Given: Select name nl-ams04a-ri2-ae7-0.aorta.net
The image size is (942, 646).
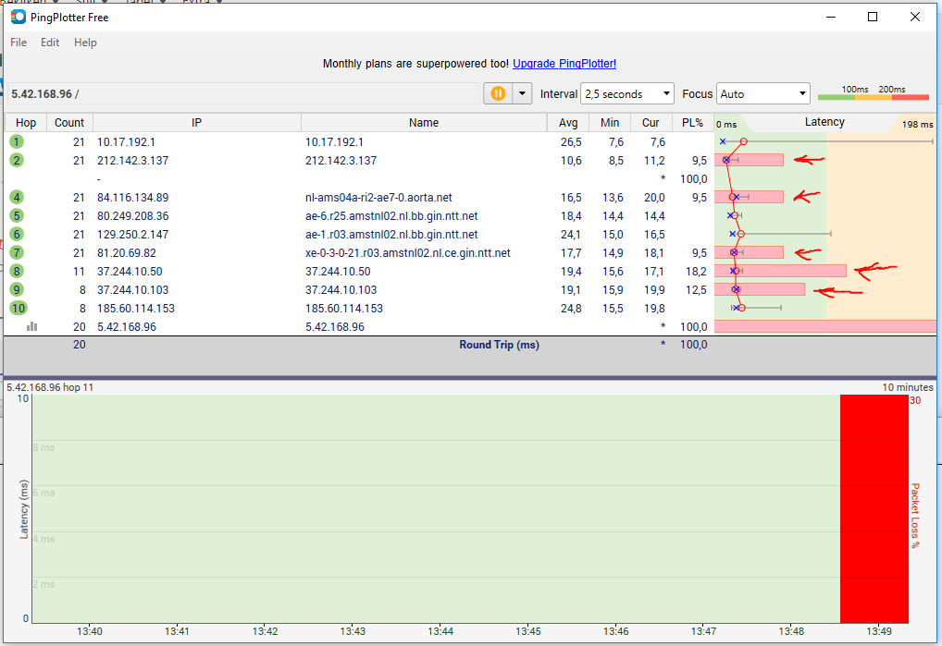Looking at the screenshot, I should [x=378, y=198].
